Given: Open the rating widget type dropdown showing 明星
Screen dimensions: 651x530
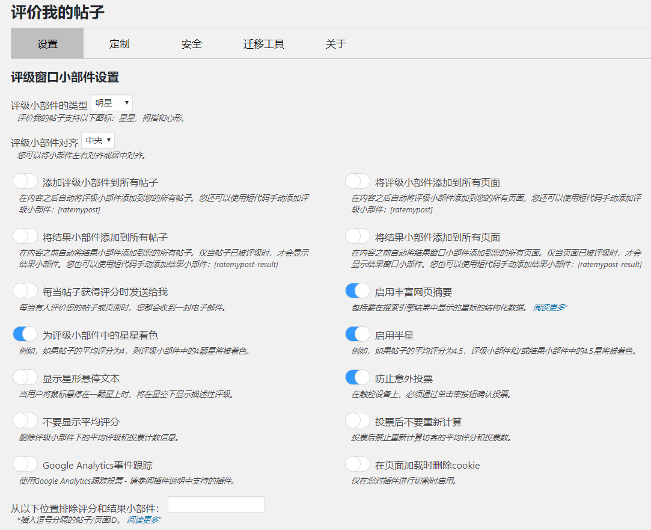Looking at the screenshot, I should (x=112, y=102).
